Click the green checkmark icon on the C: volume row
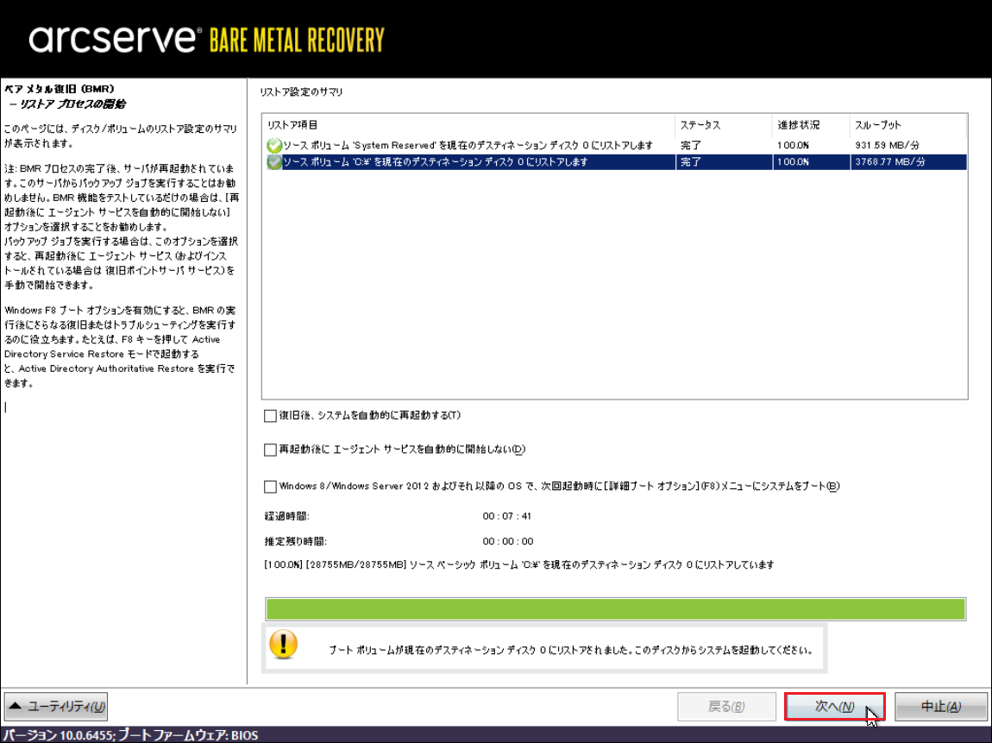The image size is (992, 743). click(x=274, y=162)
